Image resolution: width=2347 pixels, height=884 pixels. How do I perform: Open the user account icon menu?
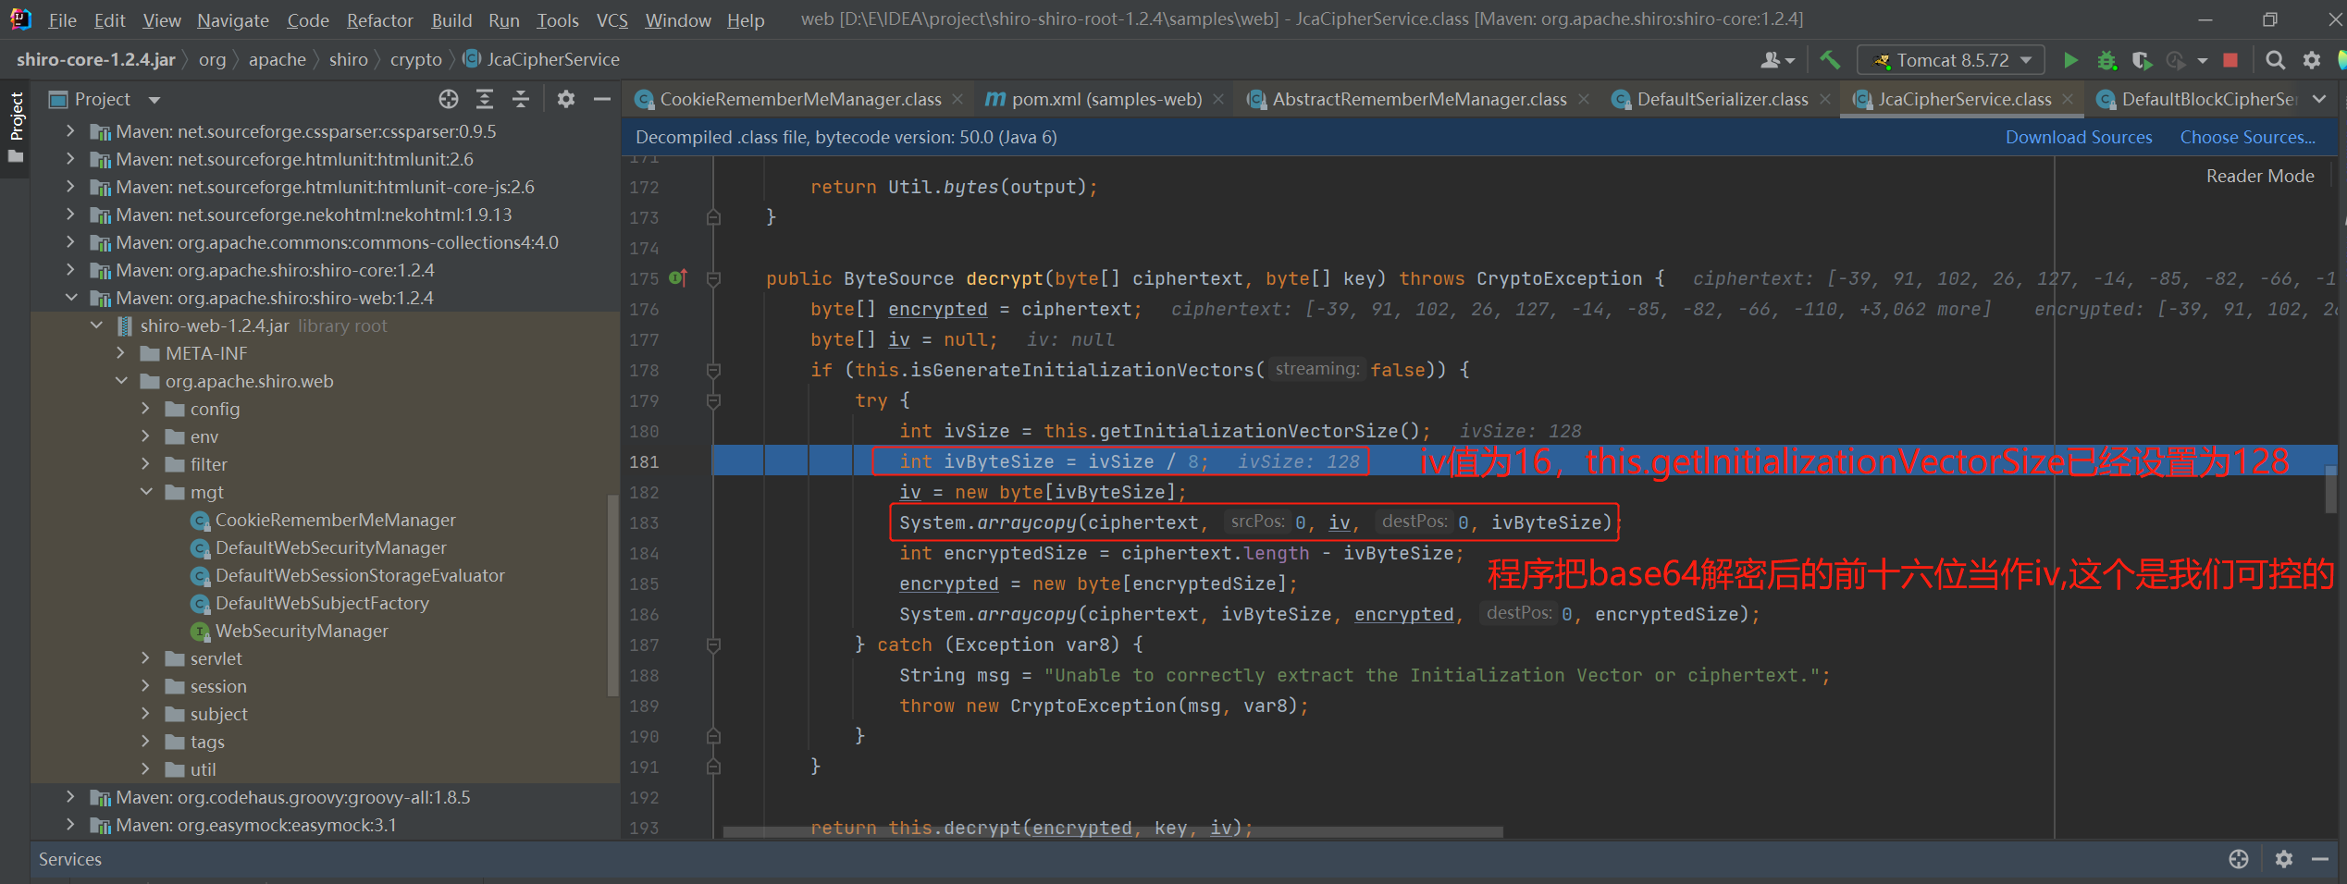click(1776, 60)
